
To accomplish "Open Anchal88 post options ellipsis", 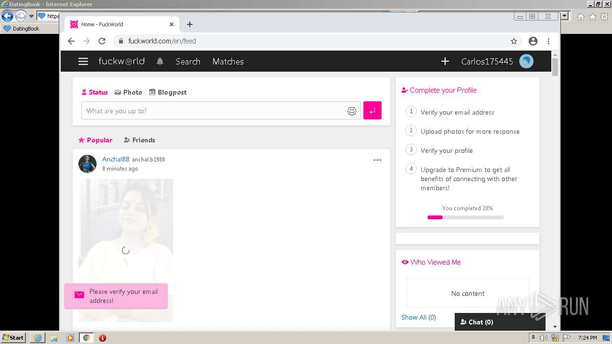I will click(377, 160).
